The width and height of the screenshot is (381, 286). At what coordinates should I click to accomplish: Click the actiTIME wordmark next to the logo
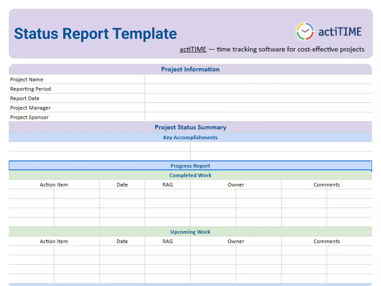pyautogui.click(x=340, y=31)
